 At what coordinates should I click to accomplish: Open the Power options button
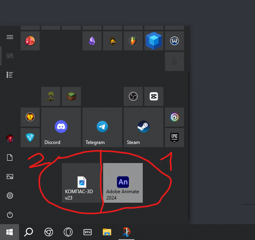[10, 215]
